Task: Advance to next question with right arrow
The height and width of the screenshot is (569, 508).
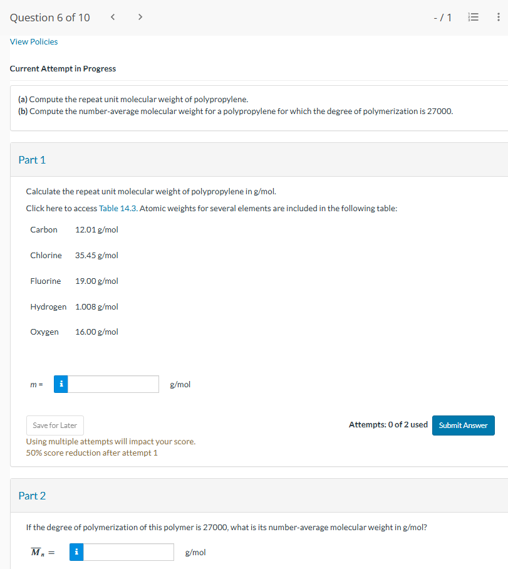Action: pyautogui.click(x=140, y=17)
